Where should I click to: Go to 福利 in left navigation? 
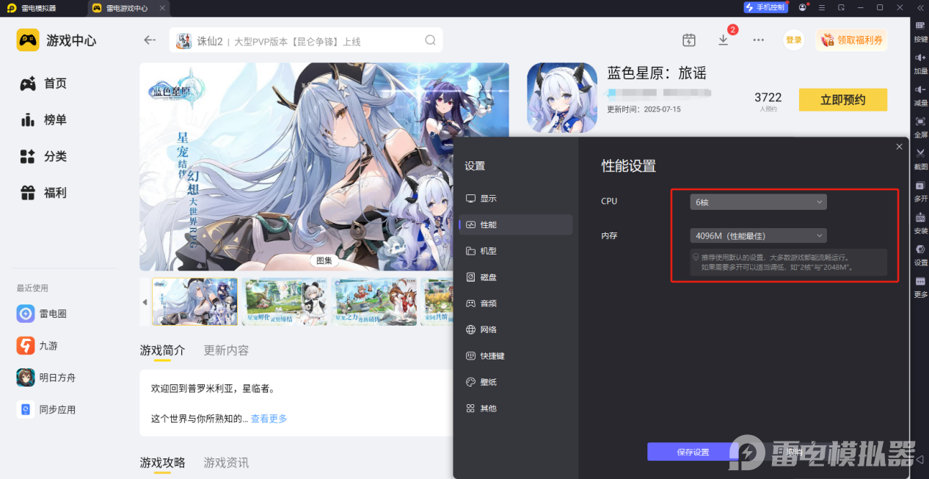[43, 193]
